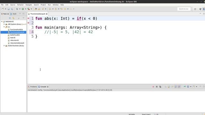Screen dimensions: 205x115
Task: Select main.kt in the tree
Action: click(x=13, y=38)
